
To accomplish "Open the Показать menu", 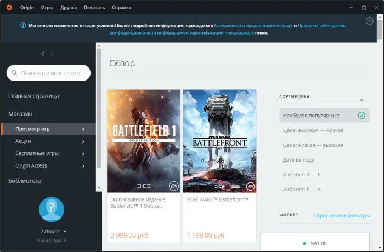I will pos(94,8).
